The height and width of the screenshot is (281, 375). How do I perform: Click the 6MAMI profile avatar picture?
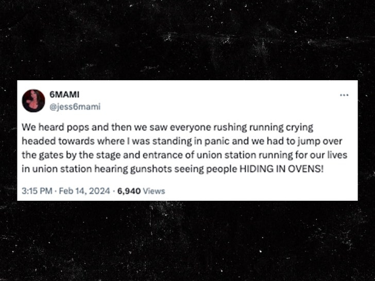point(33,100)
